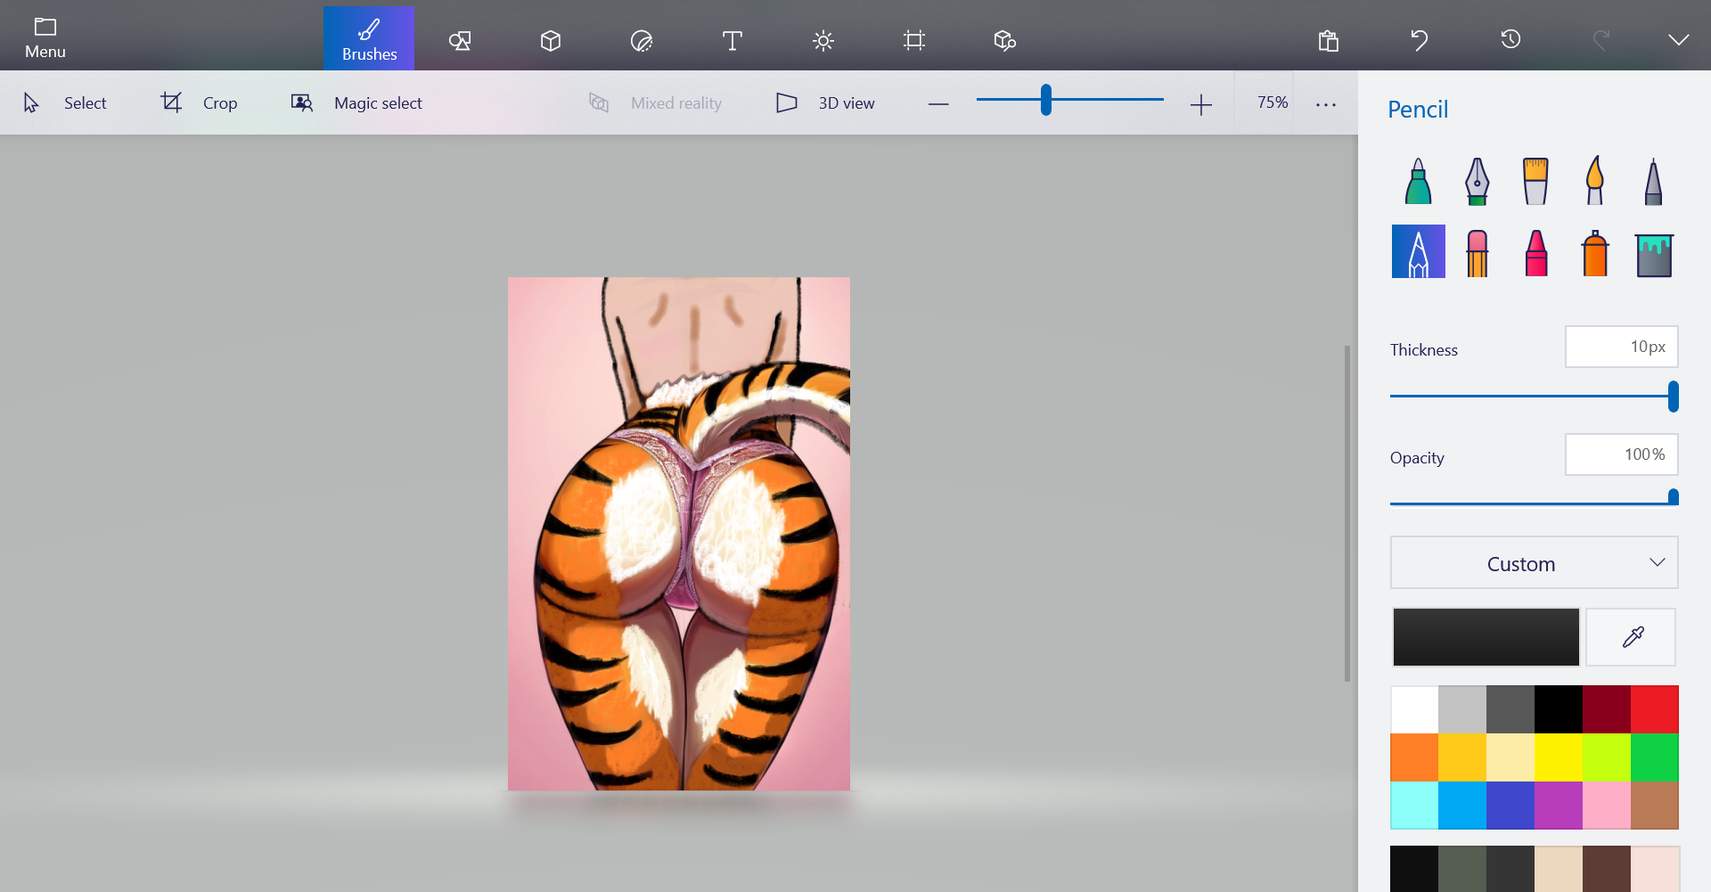The image size is (1711, 892).
Task: Open the more options ellipsis menu
Action: pos(1326,104)
